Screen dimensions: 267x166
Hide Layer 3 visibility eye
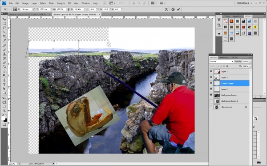(211, 77)
